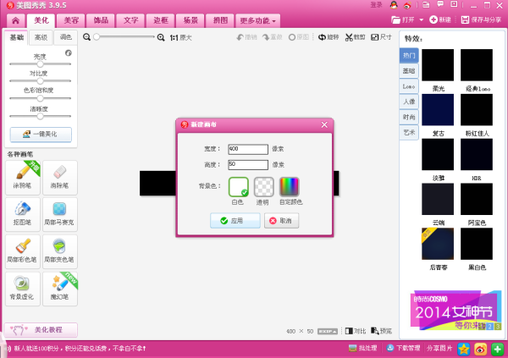Click the Weibo share icon in status bar
508x358 pixels.
click(481, 350)
